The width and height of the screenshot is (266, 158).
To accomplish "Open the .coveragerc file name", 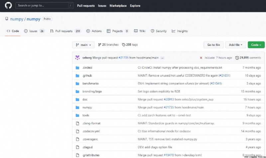I will (90, 139).
